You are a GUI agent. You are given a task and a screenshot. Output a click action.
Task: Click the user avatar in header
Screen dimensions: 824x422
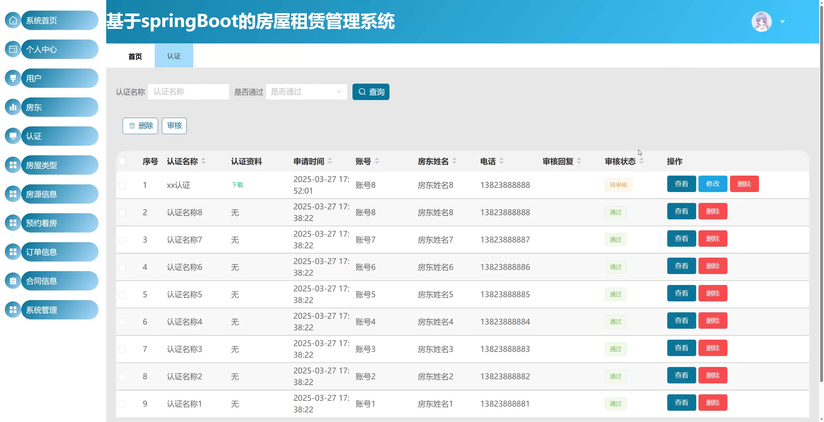pos(761,22)
